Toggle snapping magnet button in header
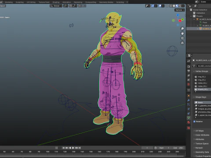Viewport: 211px width, 158px height. point(71,6)
